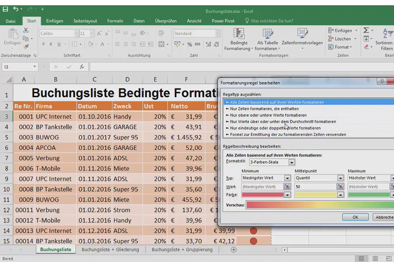Select the Format Painter brush icon
The height and width of the screenshot is (262, 394).
(26, 47)
